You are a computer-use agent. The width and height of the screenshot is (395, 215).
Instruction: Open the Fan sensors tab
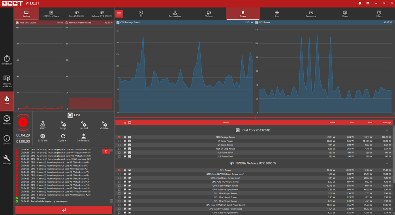(277, 14)
